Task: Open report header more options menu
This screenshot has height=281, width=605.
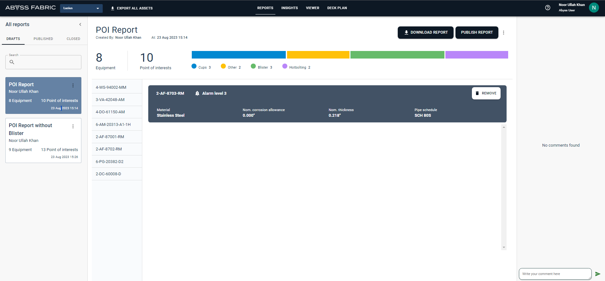Action: 503,33
